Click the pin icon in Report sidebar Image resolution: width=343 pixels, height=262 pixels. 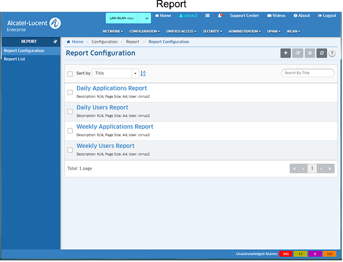(x=55, y=42)
